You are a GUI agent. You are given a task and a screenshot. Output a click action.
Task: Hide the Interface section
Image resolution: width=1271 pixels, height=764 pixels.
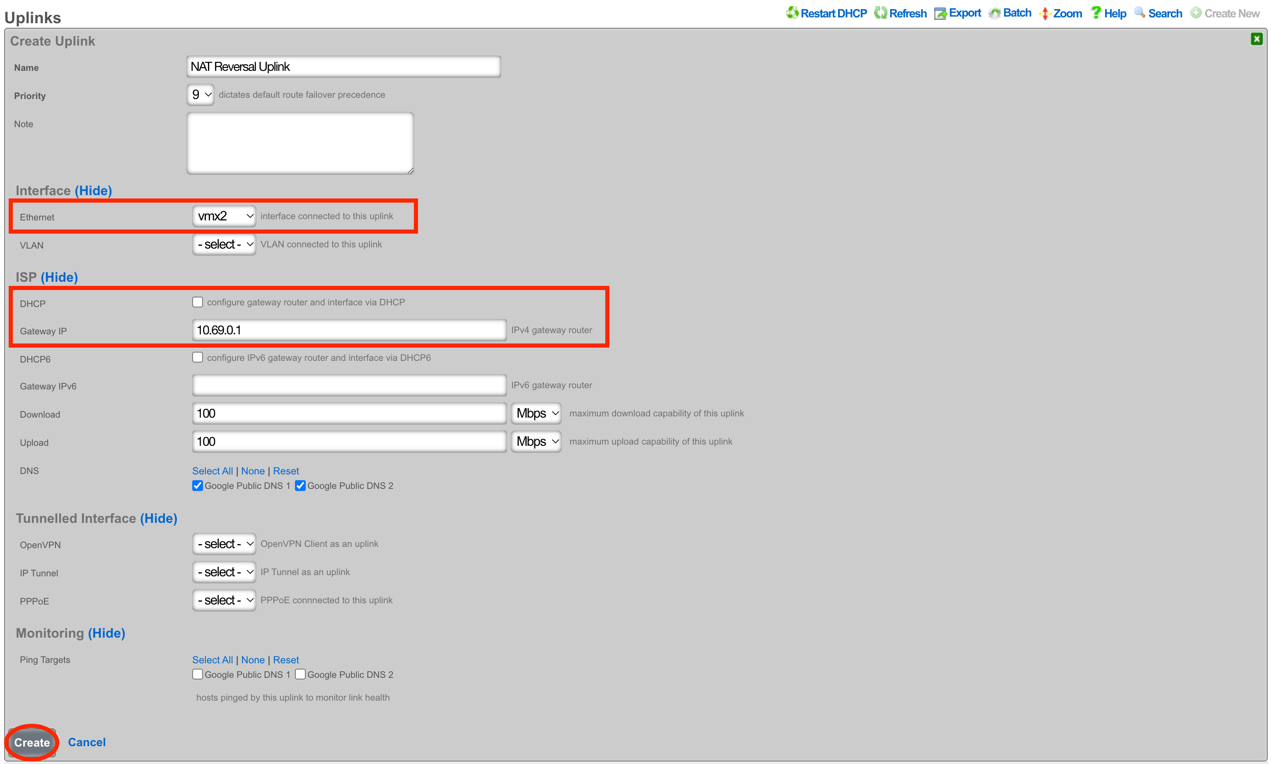tap(93, 191)
